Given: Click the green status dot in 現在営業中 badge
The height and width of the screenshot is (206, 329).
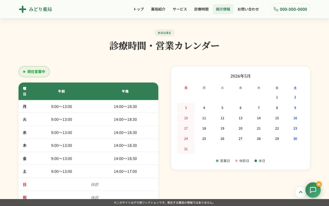Looking at the screenshot, I should (x=24, y=72).
